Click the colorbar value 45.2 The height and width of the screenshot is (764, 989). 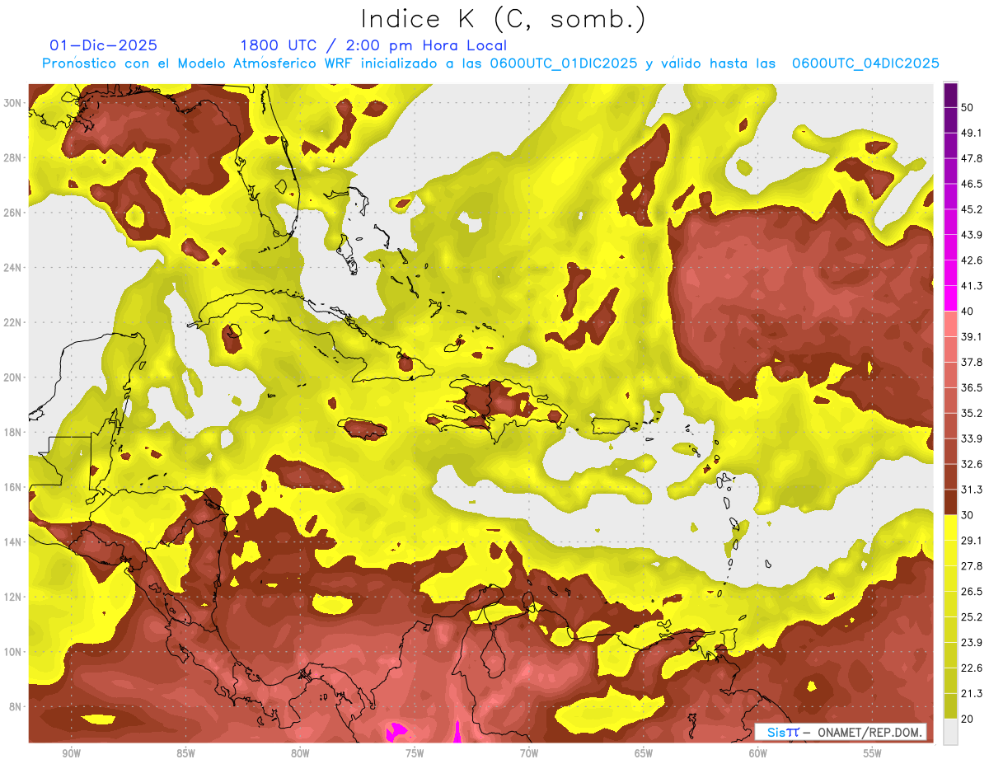972,209
